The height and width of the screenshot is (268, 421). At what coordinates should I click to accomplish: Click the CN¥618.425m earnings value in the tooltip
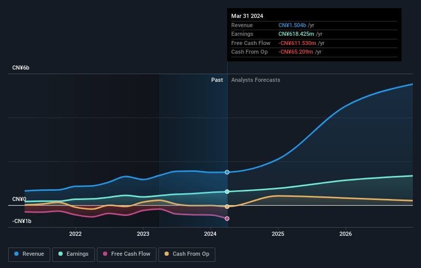pyautogui.click(x=296, y=34)
